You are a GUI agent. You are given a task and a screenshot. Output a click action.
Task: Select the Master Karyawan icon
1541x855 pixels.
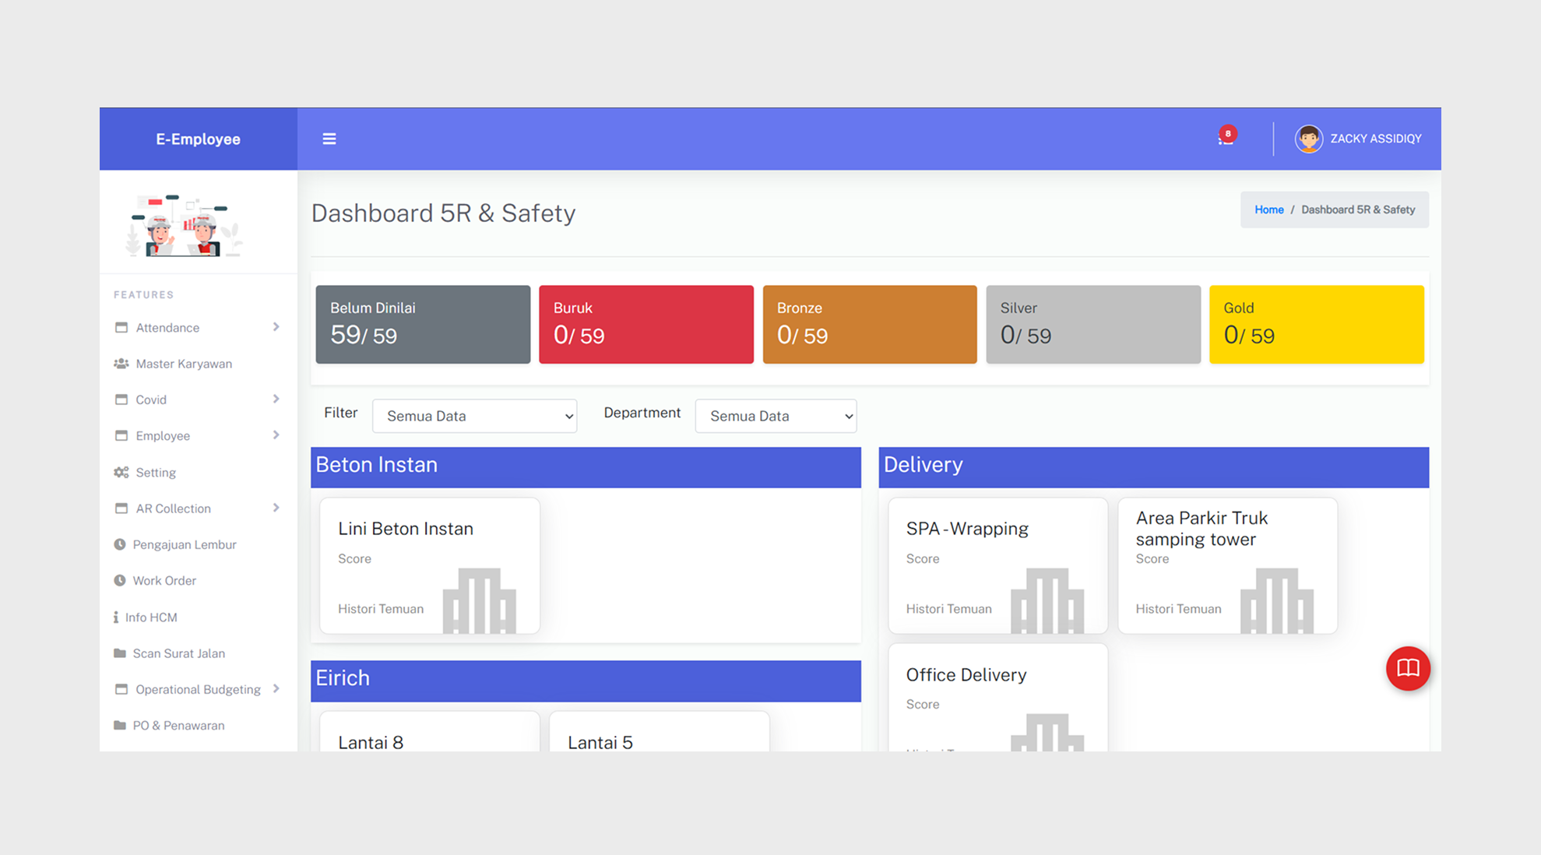[121, 363]
